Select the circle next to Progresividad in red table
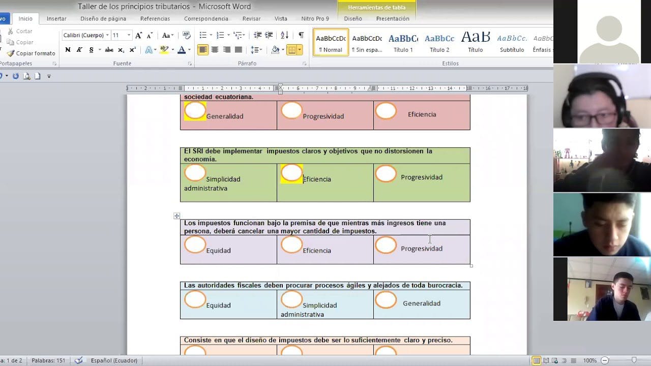The width and height of the screenshot is (651, 366). (291, 110)
